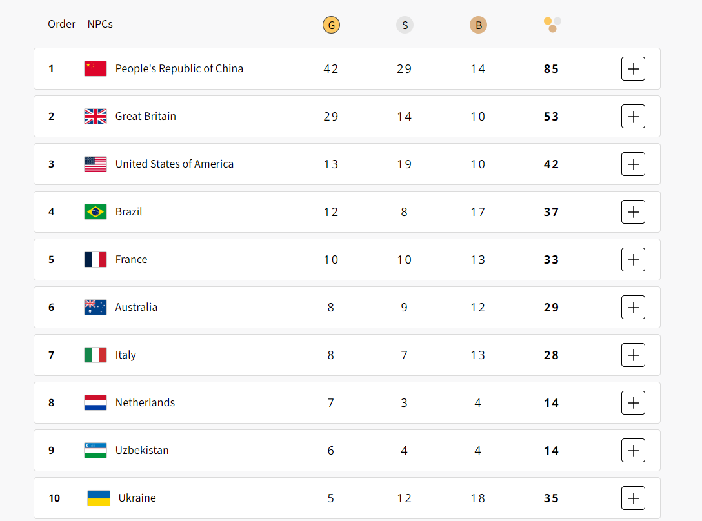Expand Great Britain medal details
This screenshot has height=521, width=702.
tap(633, 116)
